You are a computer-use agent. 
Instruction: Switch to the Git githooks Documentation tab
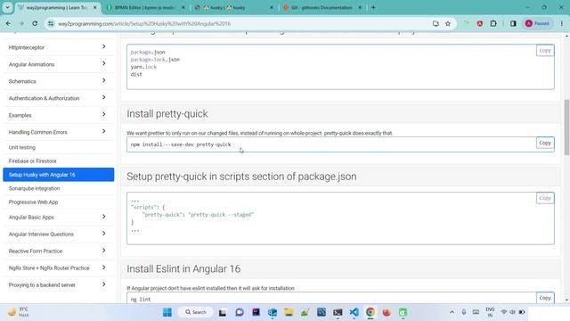click(322, 8)
